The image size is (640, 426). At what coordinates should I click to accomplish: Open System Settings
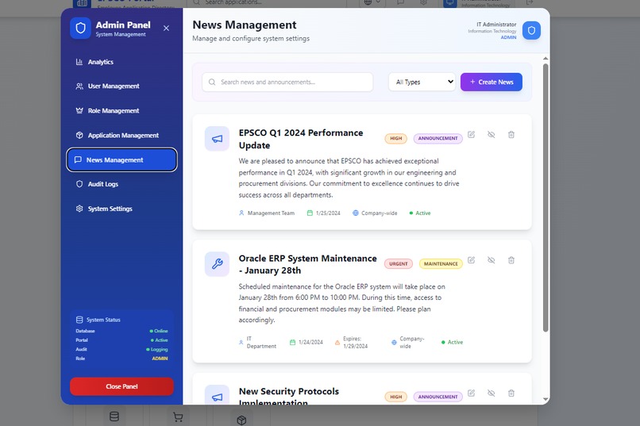(121, 209)
